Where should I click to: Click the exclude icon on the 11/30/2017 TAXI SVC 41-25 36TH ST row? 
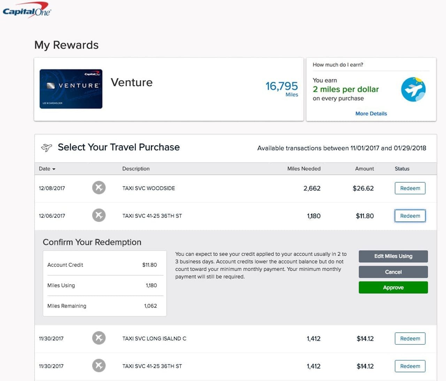99,366
